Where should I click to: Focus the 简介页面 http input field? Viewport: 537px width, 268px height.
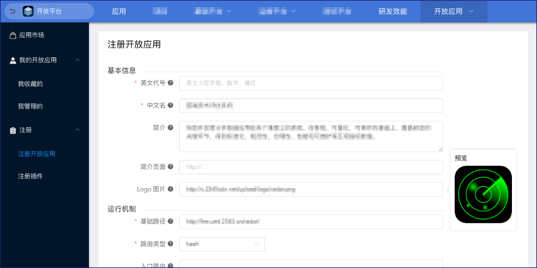click(x=311, y=167)
